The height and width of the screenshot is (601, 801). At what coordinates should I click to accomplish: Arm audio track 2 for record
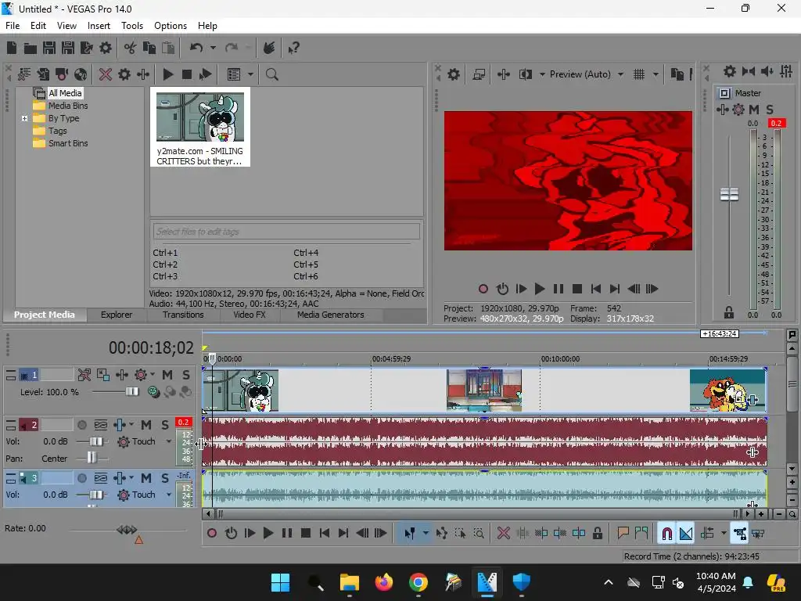pos(81,425)
